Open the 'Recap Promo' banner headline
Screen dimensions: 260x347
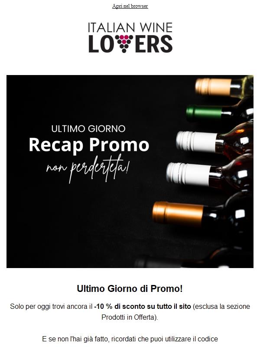(x=89, y=145)
